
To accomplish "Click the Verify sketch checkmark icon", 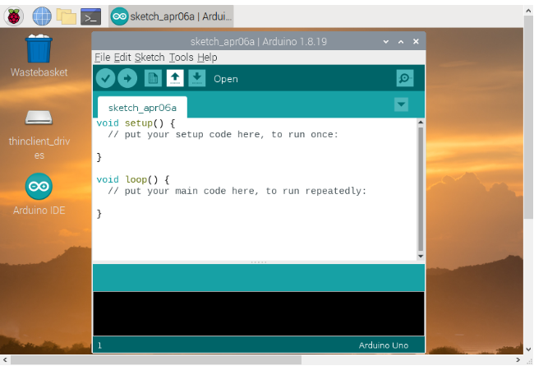I will (105, 78).
